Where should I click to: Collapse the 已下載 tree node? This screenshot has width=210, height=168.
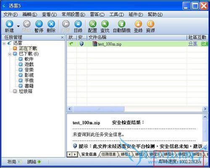click(10, 54)
